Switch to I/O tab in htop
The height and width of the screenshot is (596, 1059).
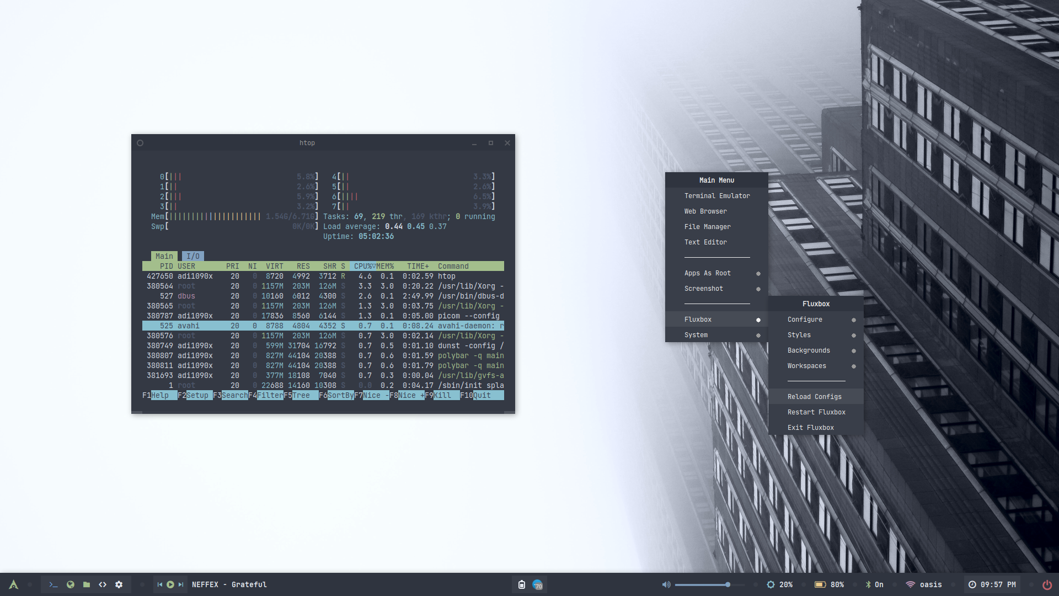pos(192,256)
